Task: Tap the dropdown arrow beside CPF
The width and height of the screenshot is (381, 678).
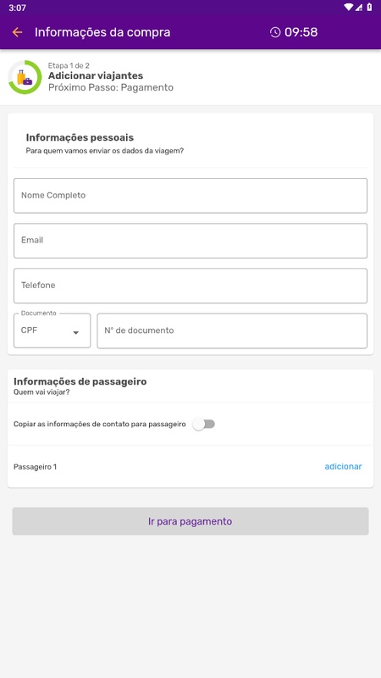Action: coord(75,332)
